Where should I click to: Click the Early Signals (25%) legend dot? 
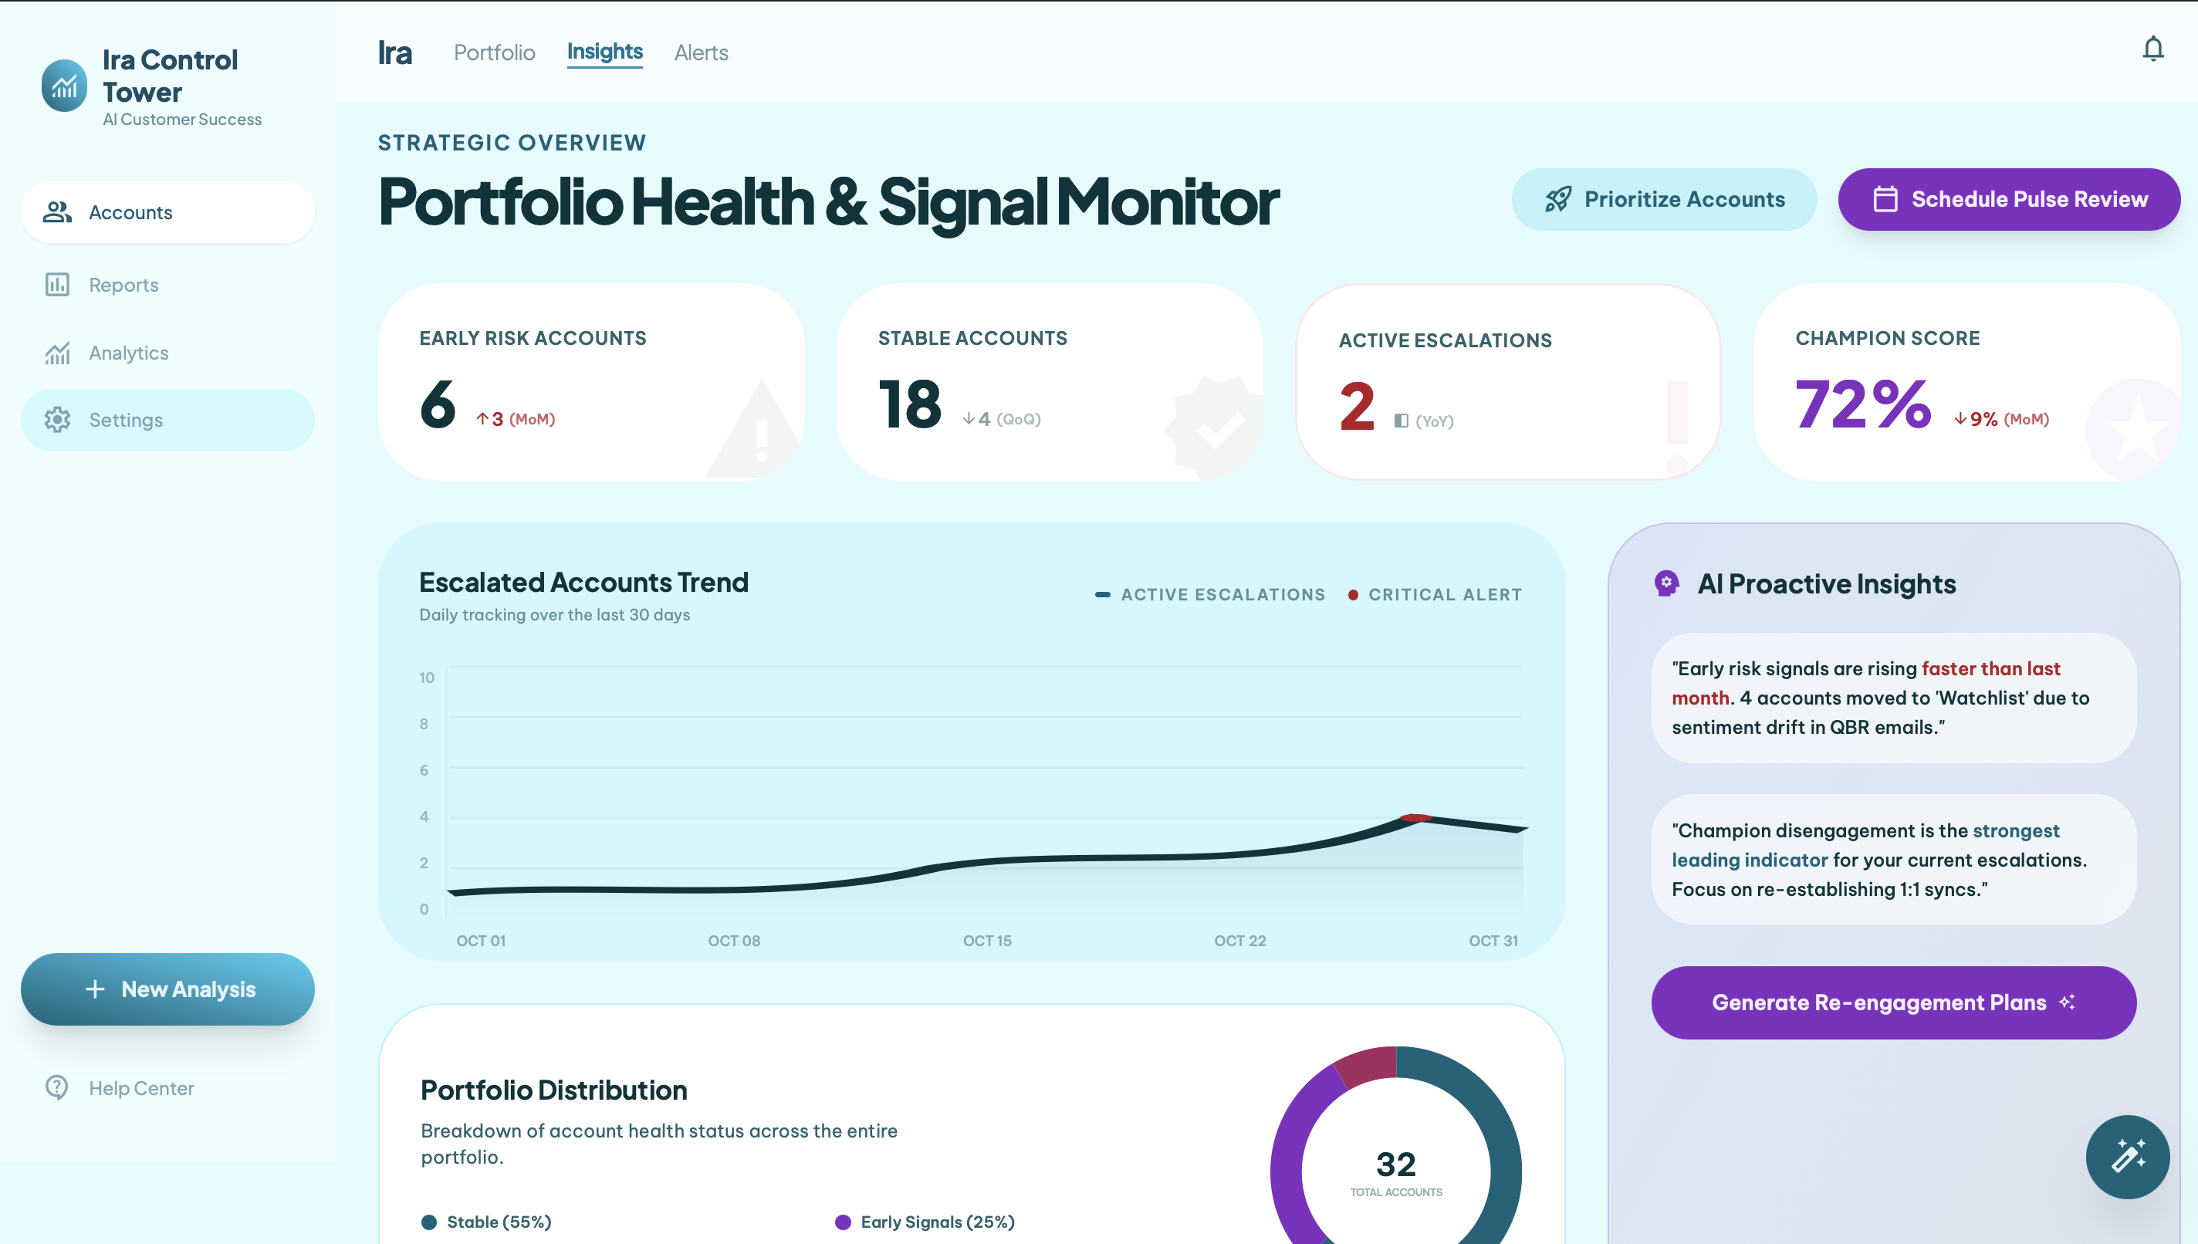pyautogui.click(x=842, y=1222)
